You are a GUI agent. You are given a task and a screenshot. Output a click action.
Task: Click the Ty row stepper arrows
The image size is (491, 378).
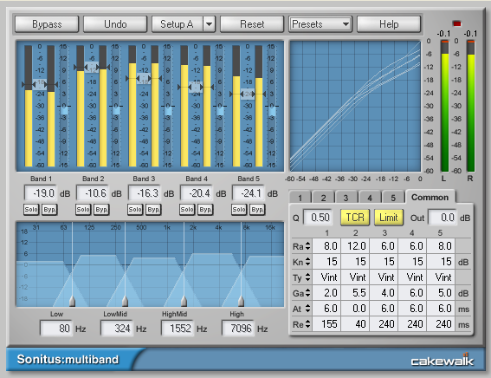point(307,277)
